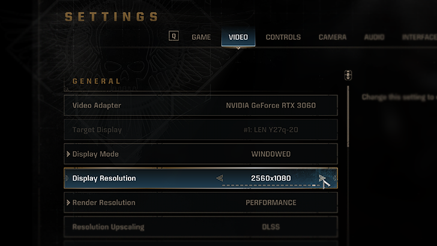The width and height of the screenshot is (437, 246).
Task: Select the VIDEO tab
Action: (238, 37)
